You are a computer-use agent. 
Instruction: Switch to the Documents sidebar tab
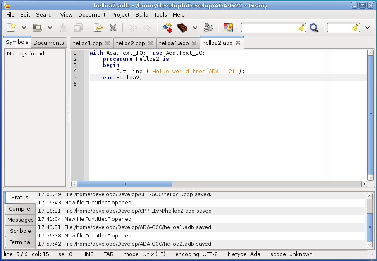(49, 43)
